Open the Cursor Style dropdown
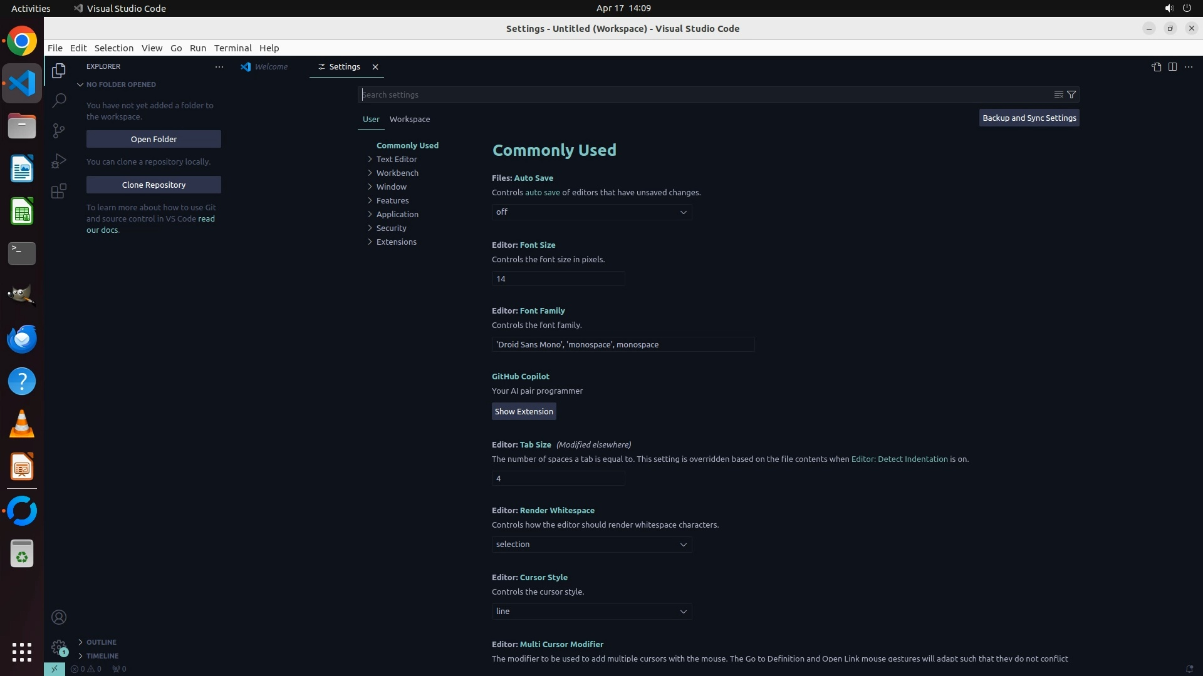Screen dimensions: 1203x676 [591, 612]
